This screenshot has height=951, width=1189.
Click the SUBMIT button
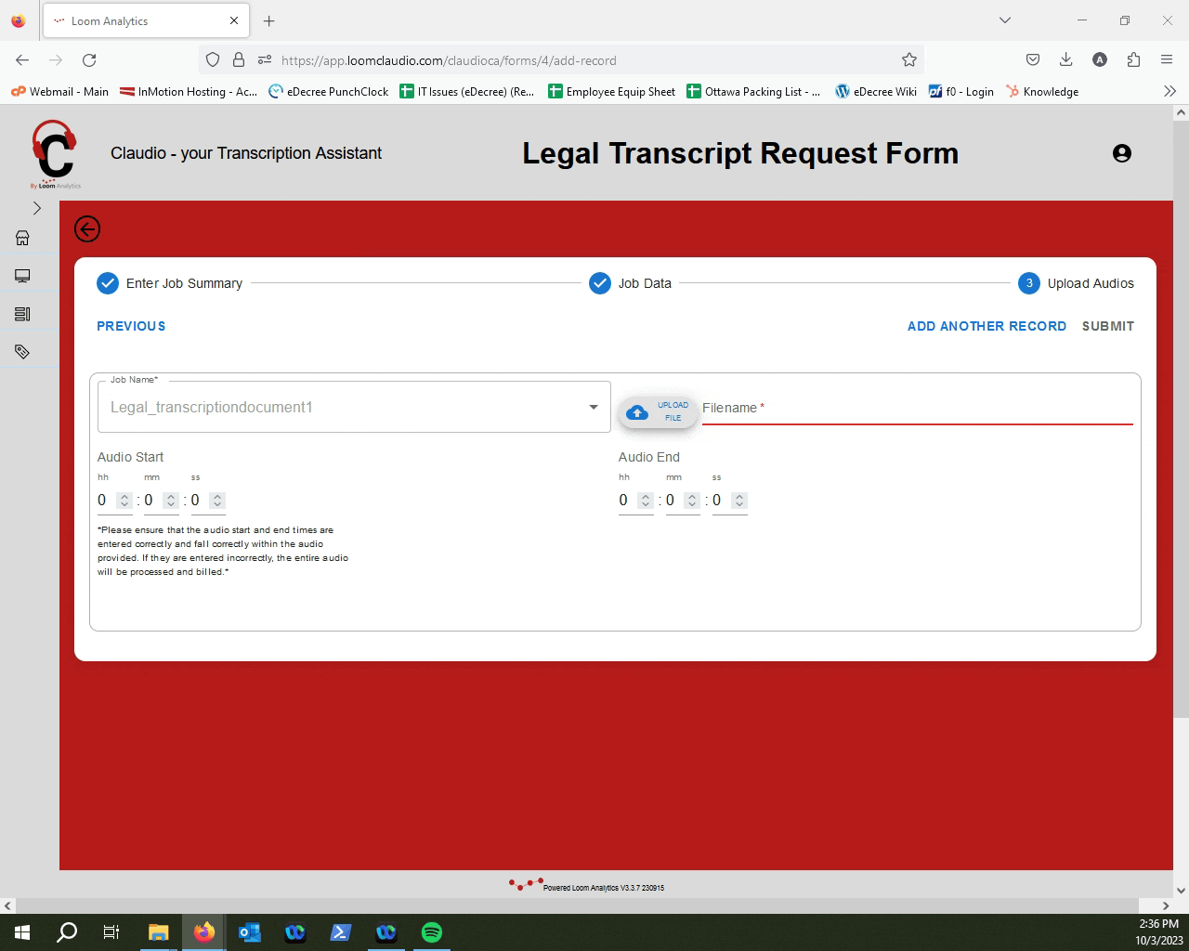pyautogui.click(x=1107, y=326)
